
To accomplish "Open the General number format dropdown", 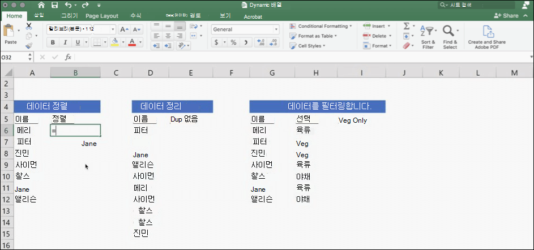I will [276, 29].
